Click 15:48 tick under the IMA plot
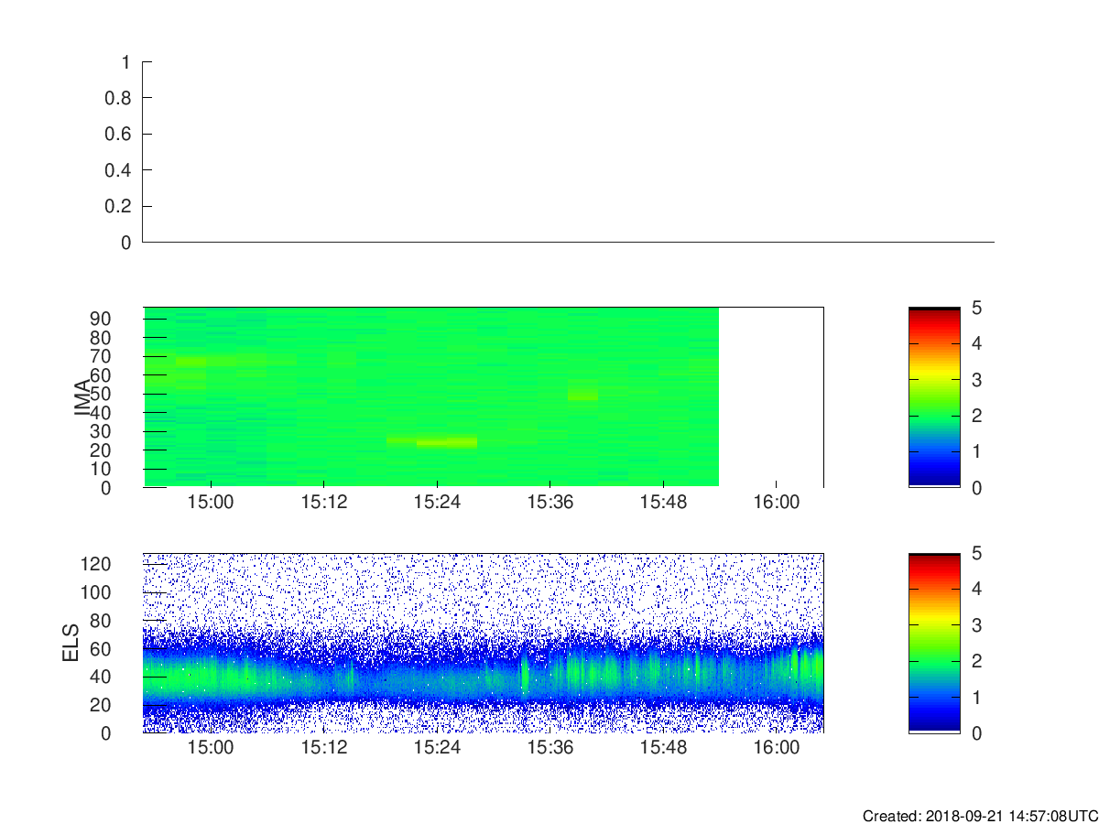 pos(663,503)
